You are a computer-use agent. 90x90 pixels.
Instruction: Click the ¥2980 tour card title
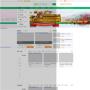click(x=66, y=64)
